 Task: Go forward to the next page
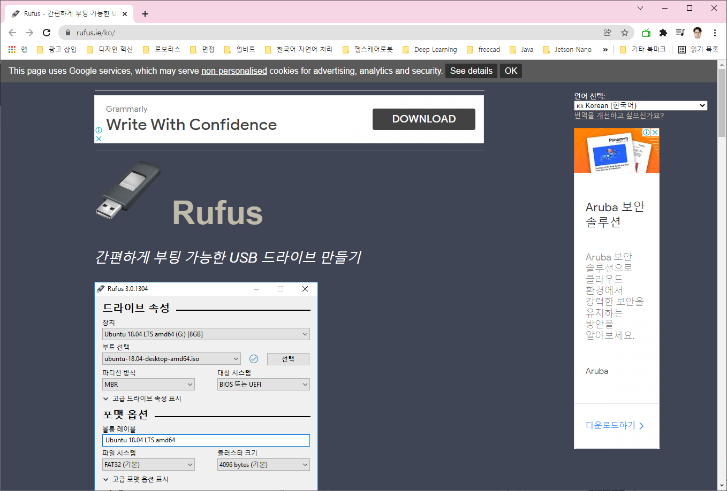[29, 33]
